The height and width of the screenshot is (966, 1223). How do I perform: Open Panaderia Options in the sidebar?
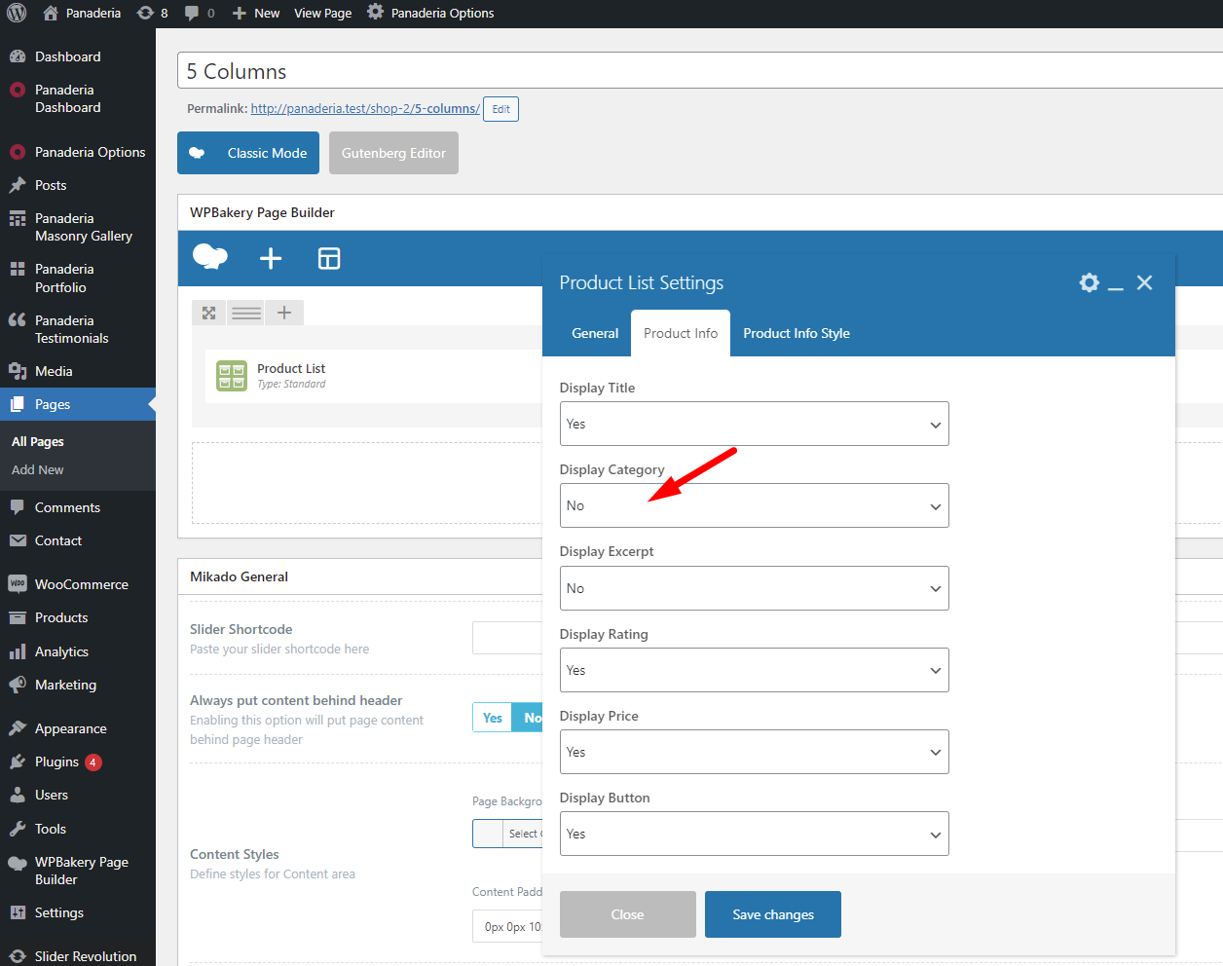[78, 152]
